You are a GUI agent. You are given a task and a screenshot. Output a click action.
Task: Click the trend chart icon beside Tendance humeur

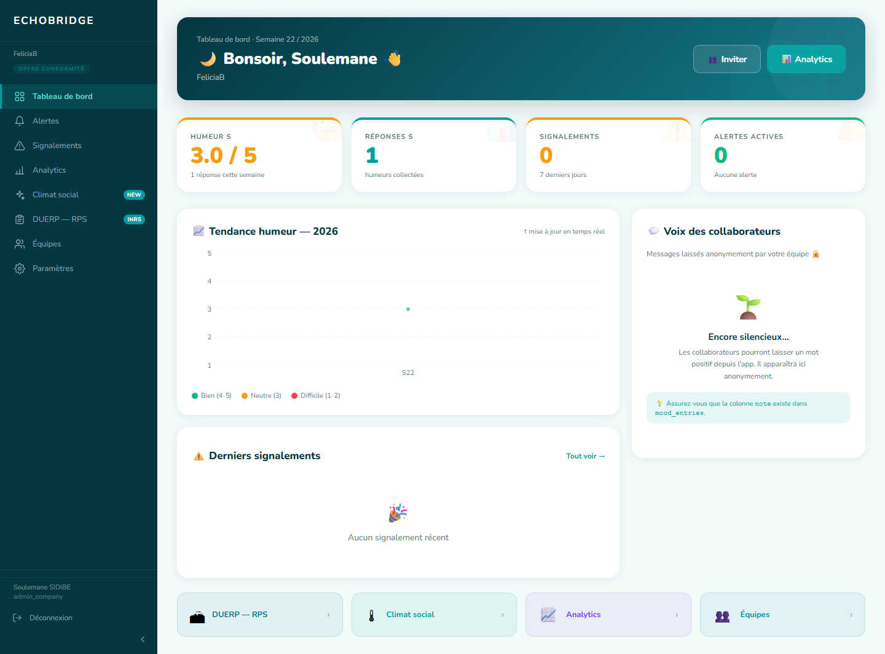point(199,231)
